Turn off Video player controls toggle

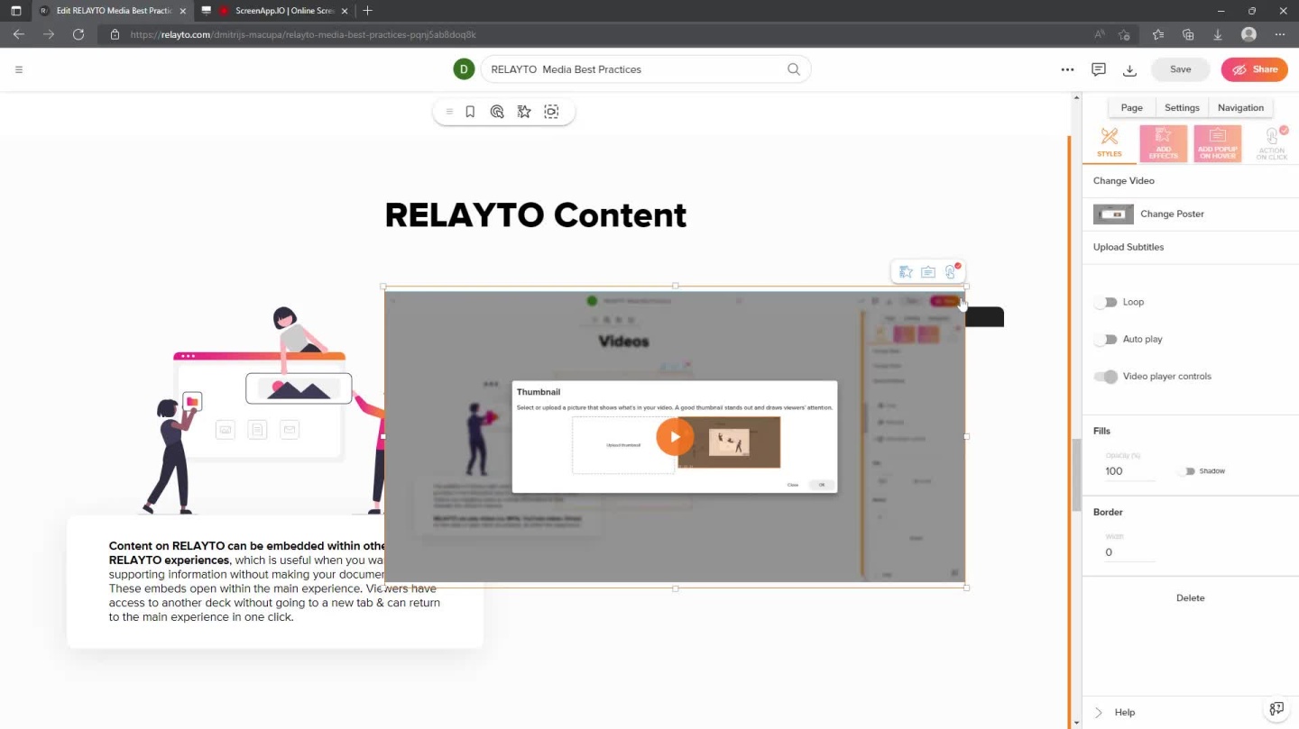(x=1106, y=377)
